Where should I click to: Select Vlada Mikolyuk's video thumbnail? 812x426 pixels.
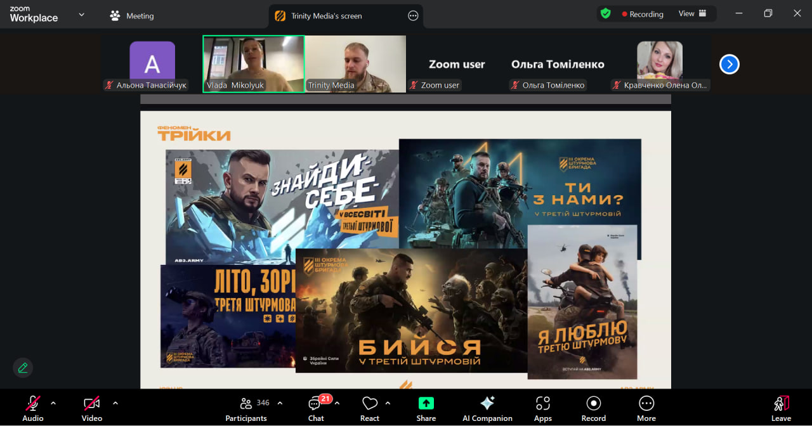pos(253,63)
